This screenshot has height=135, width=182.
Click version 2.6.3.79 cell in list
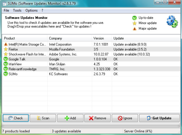point(99,74)
